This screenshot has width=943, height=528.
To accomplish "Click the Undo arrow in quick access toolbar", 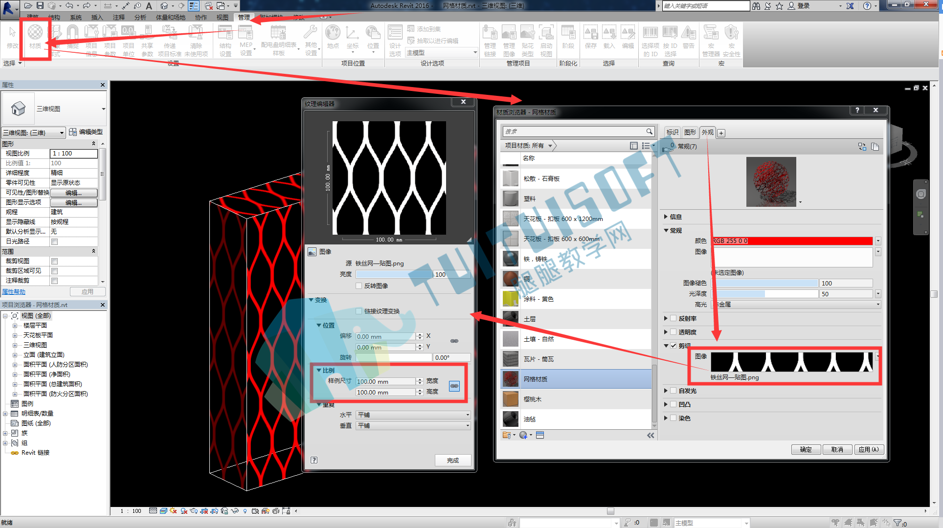I will [69, 5].
